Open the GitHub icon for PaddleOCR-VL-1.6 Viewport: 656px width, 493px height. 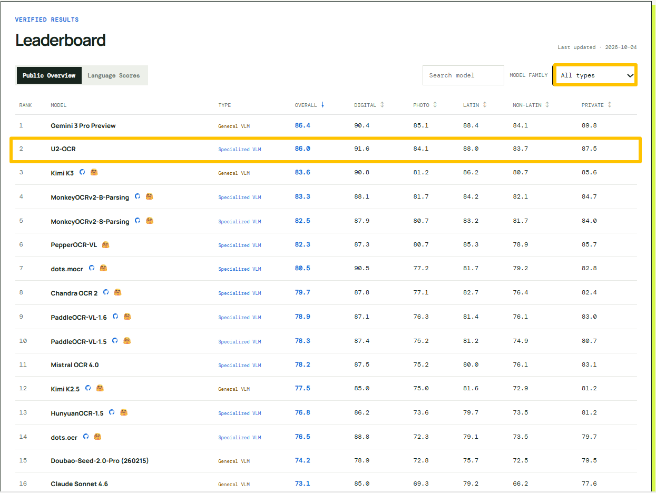tap(115, 317)
